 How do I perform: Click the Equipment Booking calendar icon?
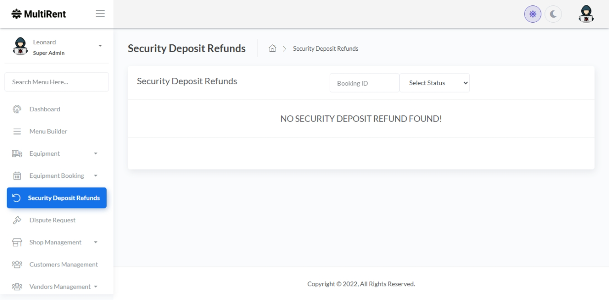tap(17, 176)
